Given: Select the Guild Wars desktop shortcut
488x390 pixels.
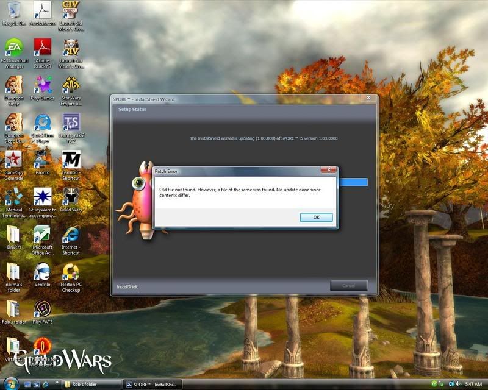Looking at the screenshot, I should click(x=71, y=200).
